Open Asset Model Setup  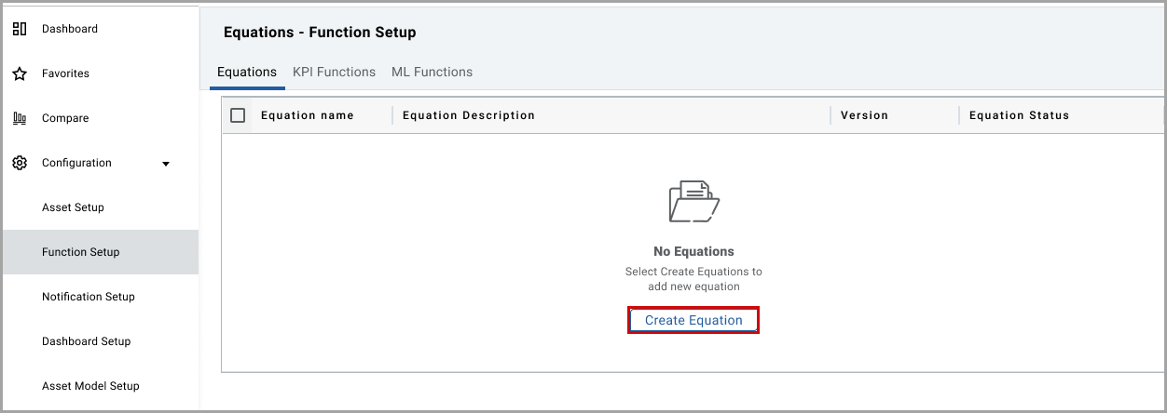coord(90,386)
